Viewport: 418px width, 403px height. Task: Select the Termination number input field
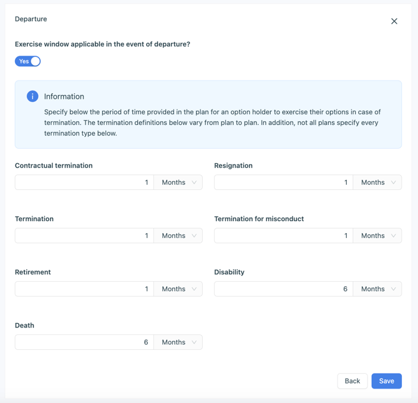(84, 236)
